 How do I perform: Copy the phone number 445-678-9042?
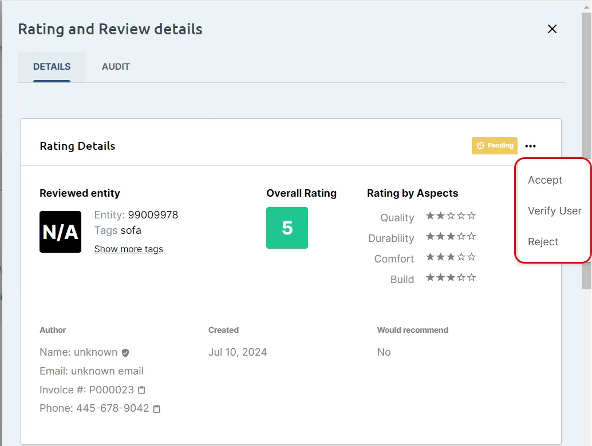(157, 409)
